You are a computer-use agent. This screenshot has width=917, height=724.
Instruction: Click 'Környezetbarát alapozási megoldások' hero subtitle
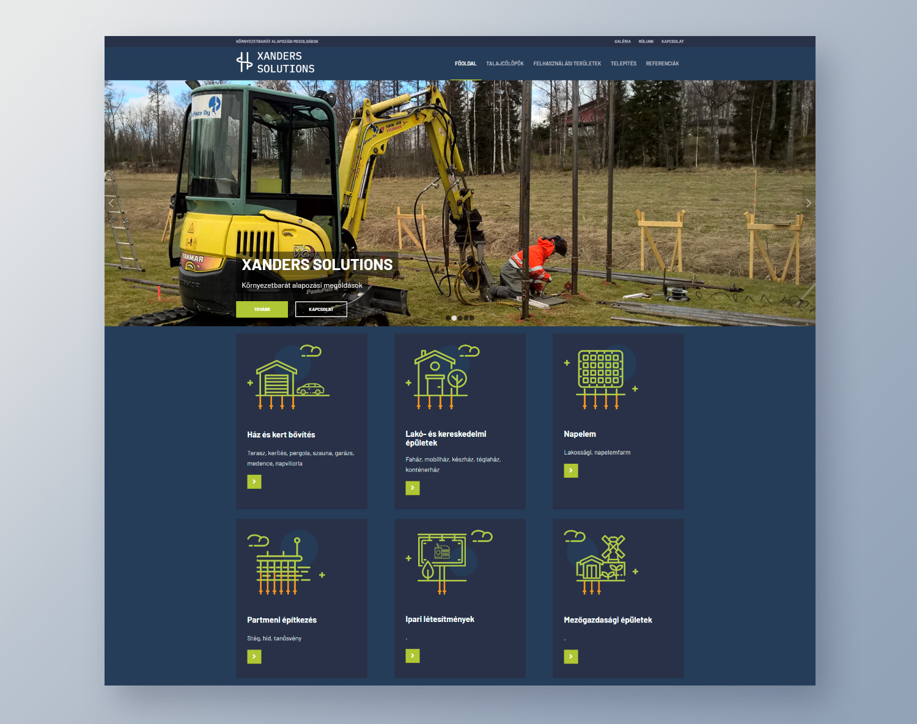click(302, 285)
